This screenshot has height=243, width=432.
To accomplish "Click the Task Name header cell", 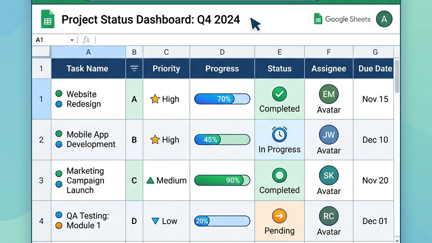I will coord(88,69).
